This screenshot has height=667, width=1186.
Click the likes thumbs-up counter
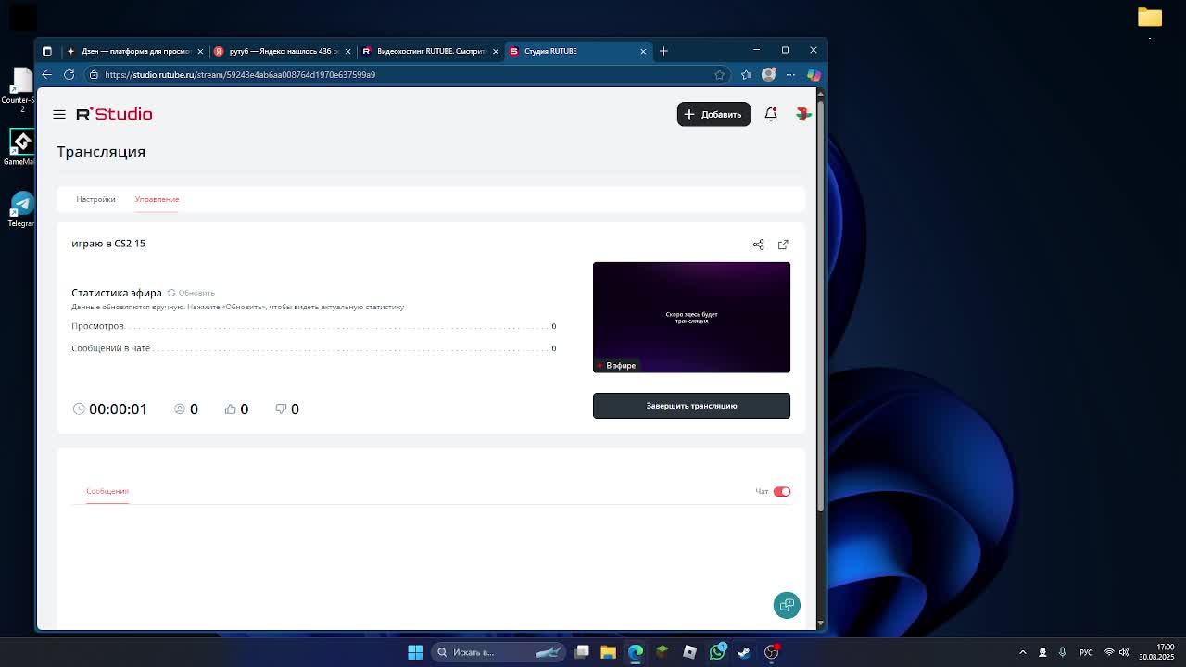(x=236, y=409)
